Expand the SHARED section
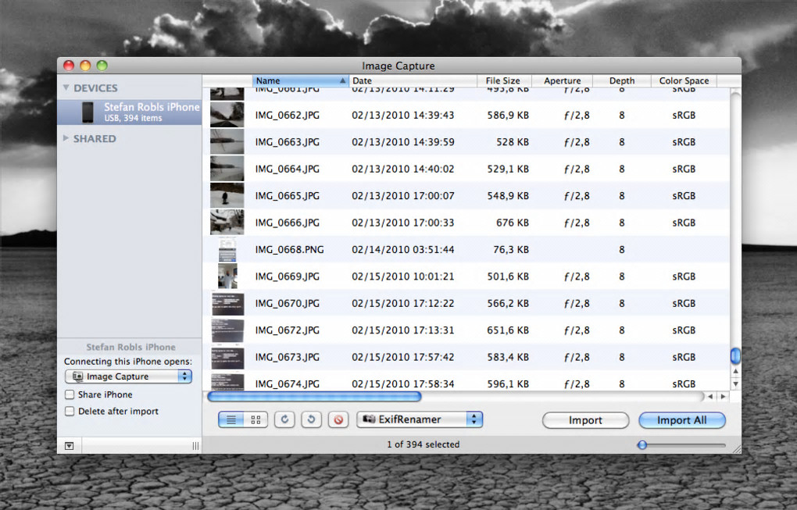797x510 pixels. [x=66, y=138]
